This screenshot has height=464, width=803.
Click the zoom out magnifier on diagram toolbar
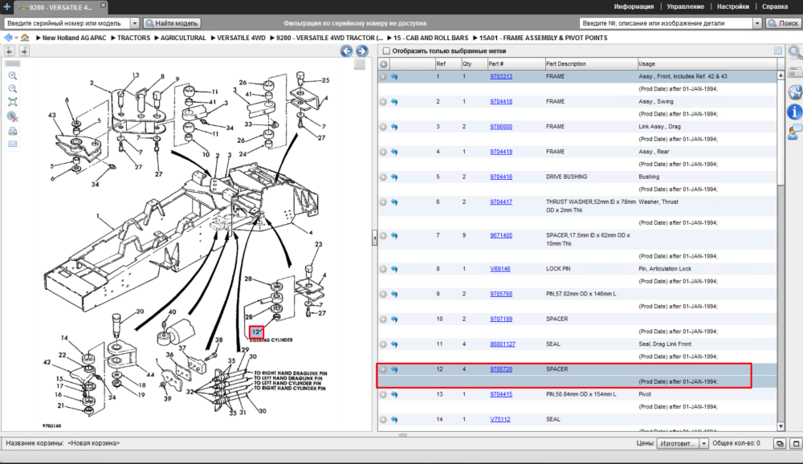(x=13, y=88)
